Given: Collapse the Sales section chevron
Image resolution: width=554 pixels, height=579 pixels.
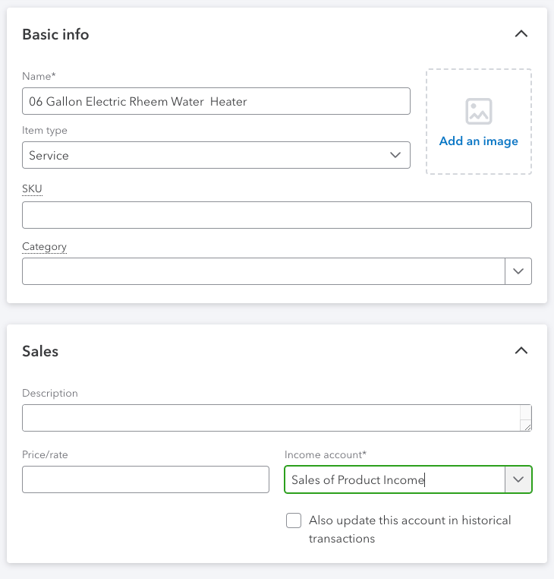Looking at the screenshot, I should pyautogui.click(x=521, y=350).
